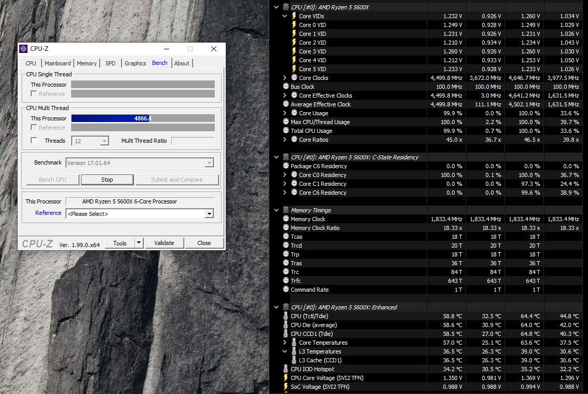Click the icon beside Tras timing

(x=286, y=263)
